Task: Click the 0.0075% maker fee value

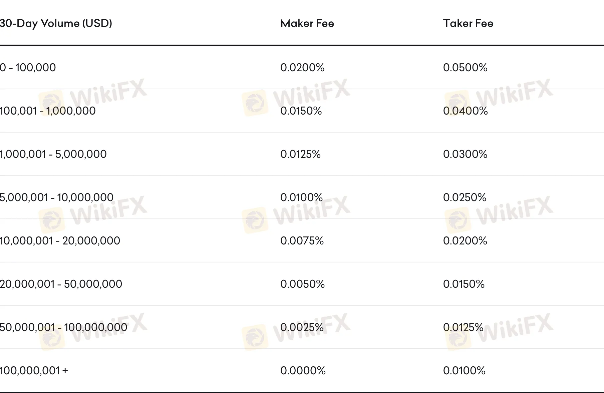Action: tap(302, 241)
